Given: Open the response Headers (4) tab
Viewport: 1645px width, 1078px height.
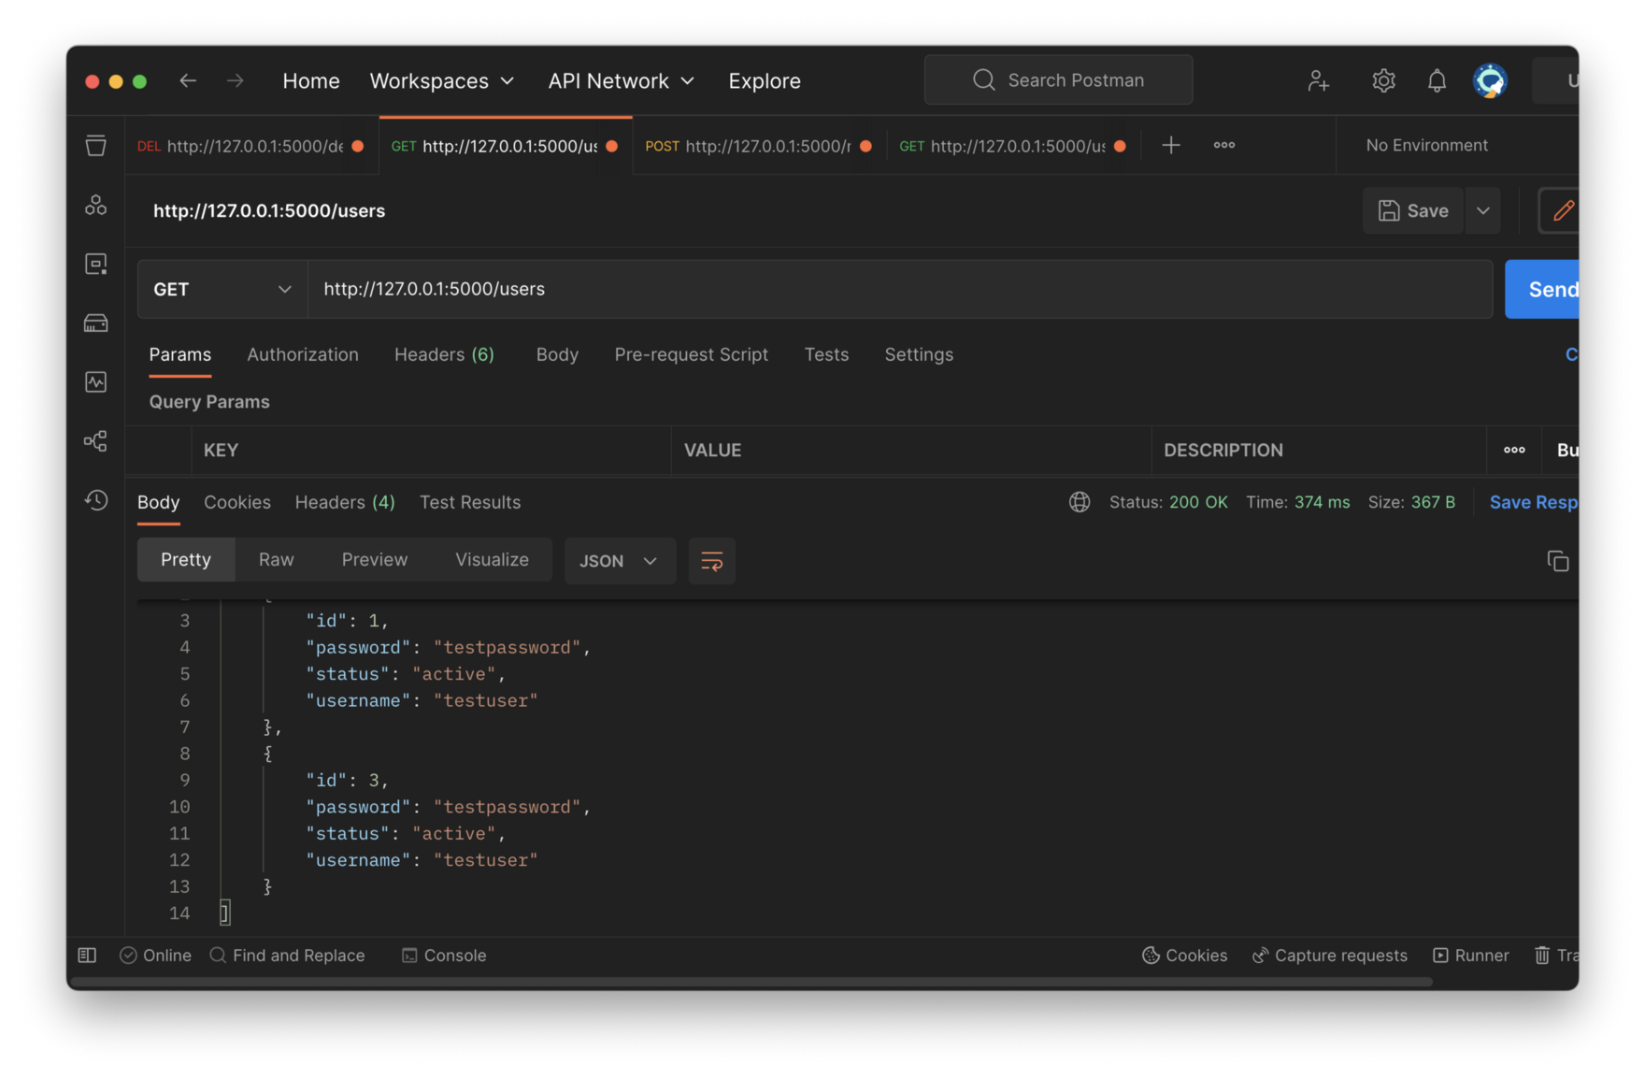Looking at the screenshot, I should point(345,502).
